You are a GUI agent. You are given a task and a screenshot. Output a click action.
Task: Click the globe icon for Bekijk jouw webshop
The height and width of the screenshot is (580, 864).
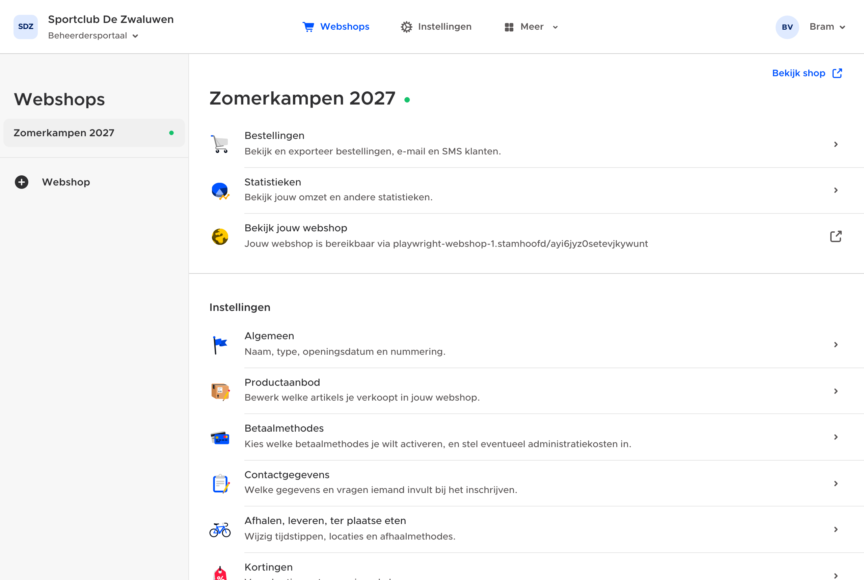(x=220, y=237)
